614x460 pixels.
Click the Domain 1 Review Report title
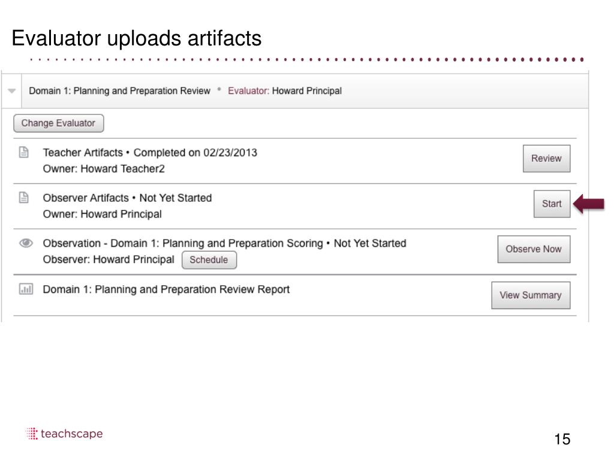coord(166,289)
